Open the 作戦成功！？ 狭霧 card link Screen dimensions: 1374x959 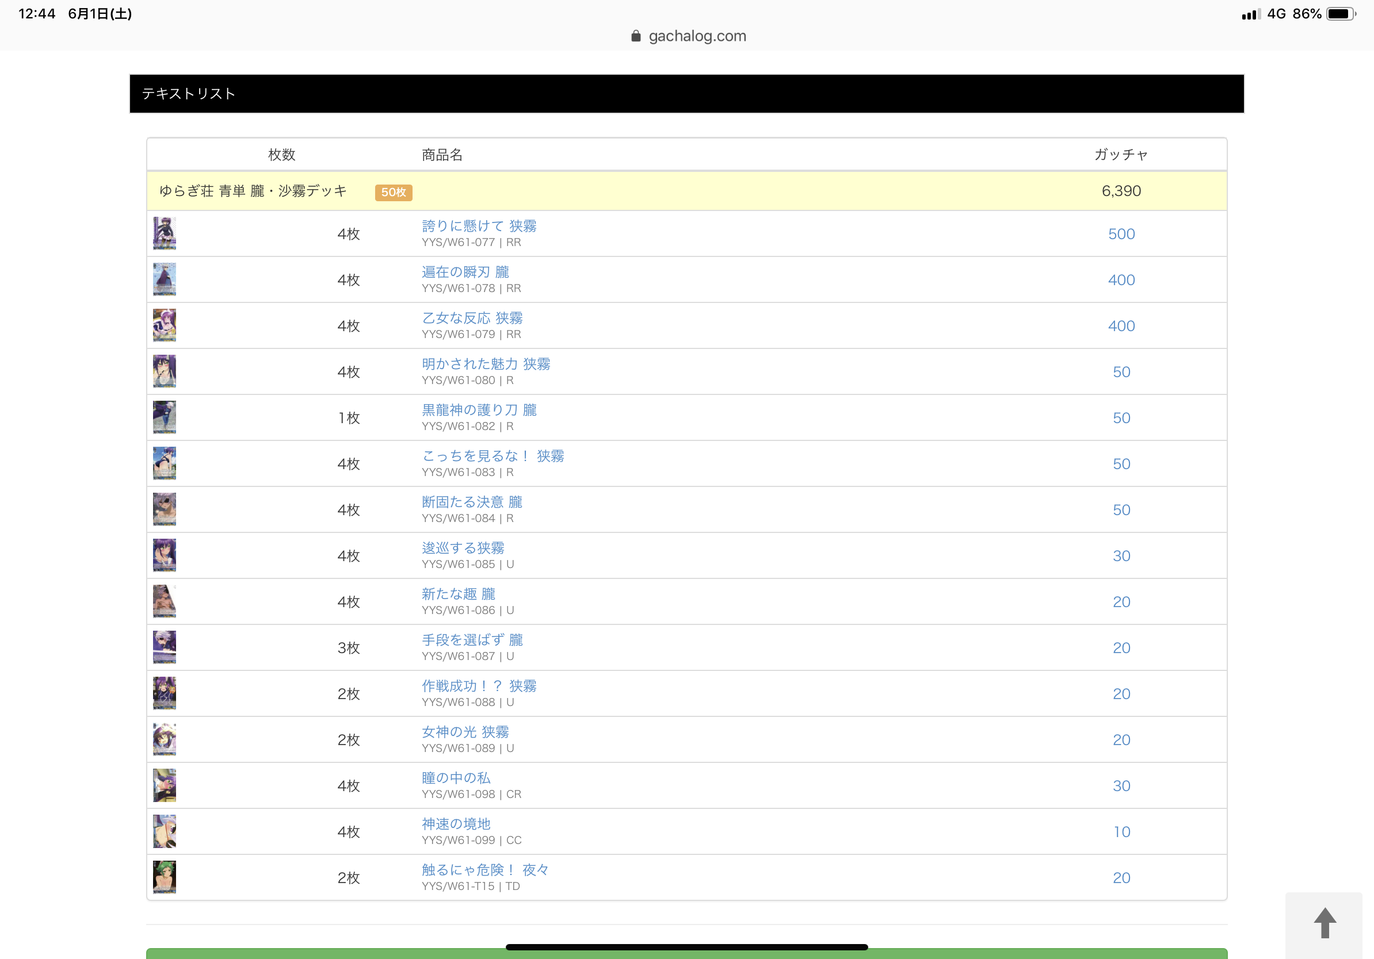click(479, 686)
